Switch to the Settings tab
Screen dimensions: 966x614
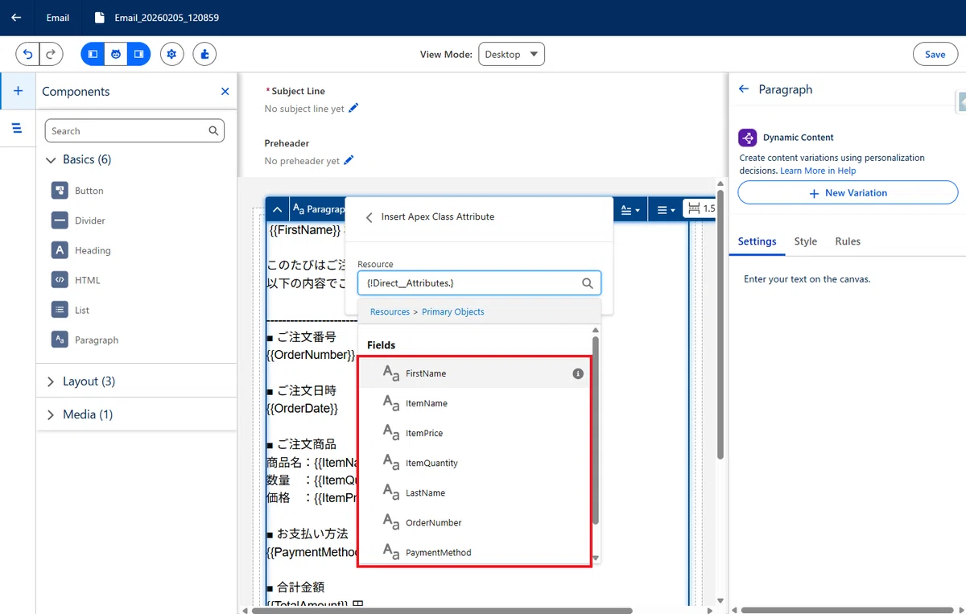[757, 241]
